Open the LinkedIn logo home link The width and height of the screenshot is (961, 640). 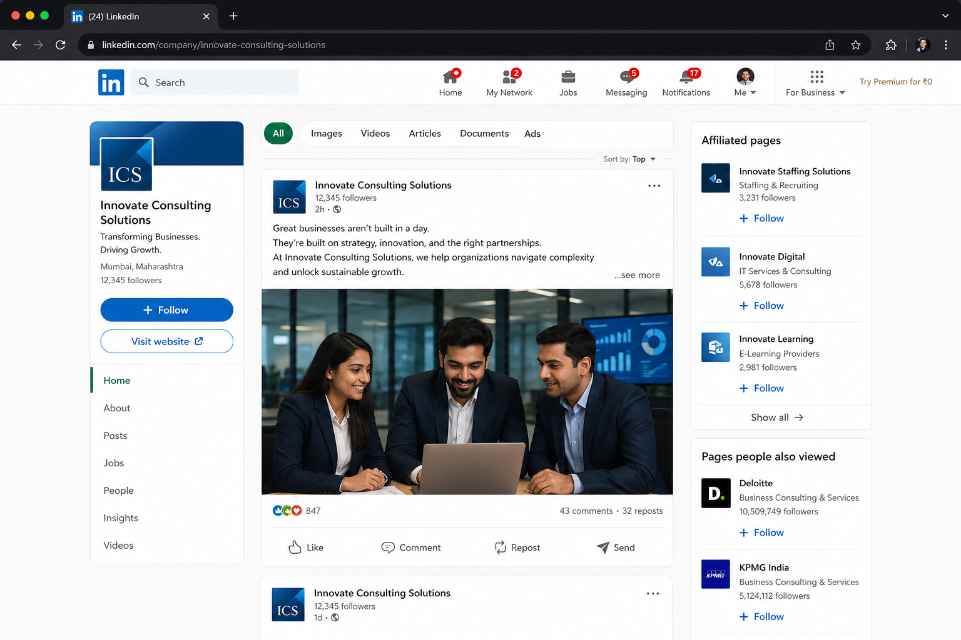tap(111, 82)
